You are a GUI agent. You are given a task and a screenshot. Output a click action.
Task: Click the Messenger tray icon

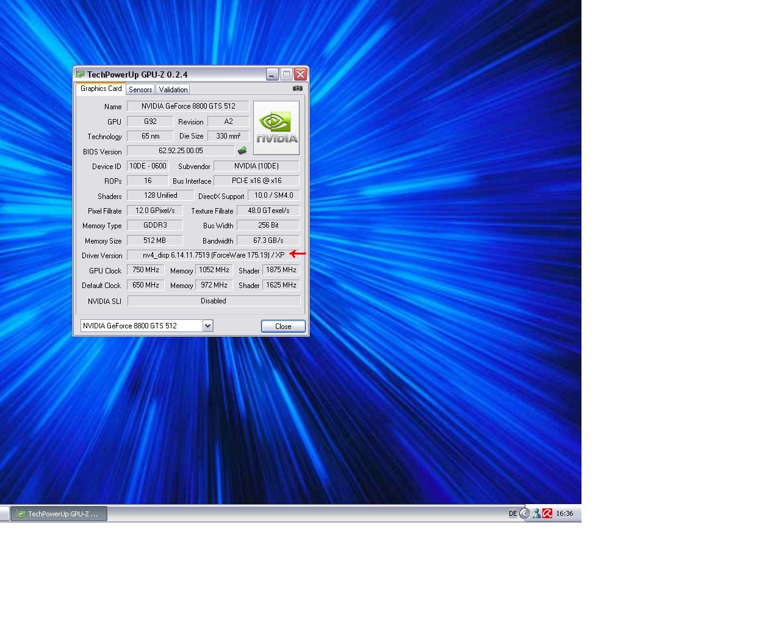pyautogui.click(x=536, y=513)
